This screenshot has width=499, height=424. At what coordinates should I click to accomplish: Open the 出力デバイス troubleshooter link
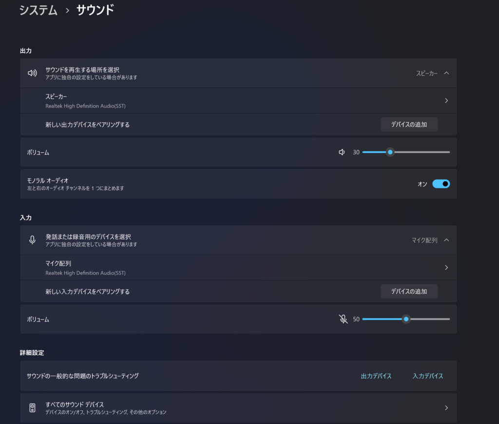376,376
